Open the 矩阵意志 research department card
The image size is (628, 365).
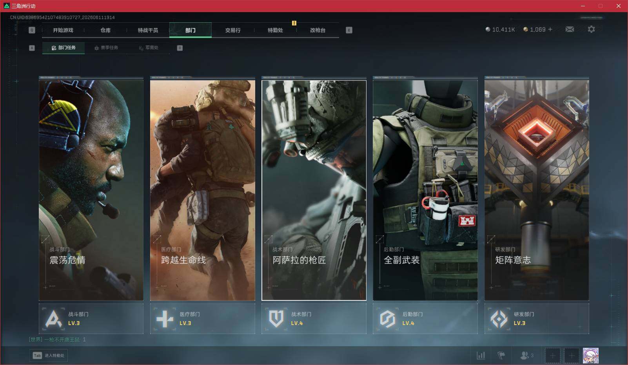537,190
